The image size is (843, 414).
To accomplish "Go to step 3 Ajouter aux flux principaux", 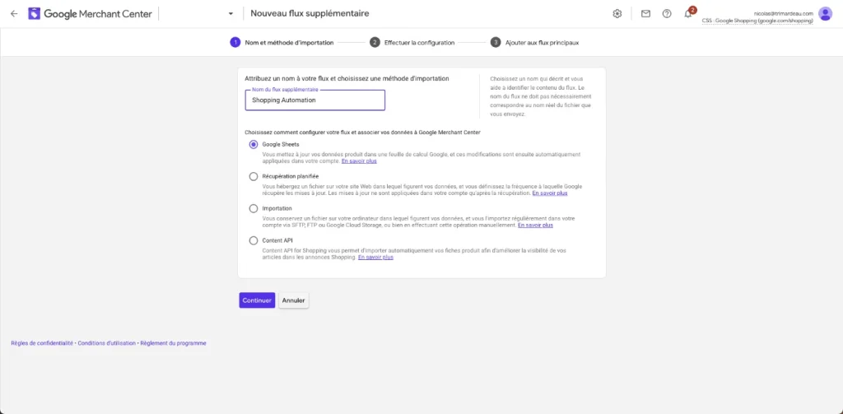I will pos(535,43).
